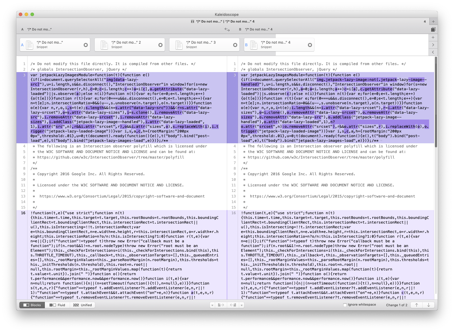Image resolution: width=454 pixels, height=332 pixels.
Task: Click line 16 number in left pane
Action: (23, 213)
